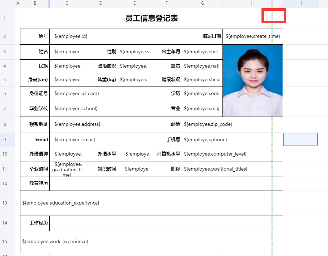328x256 pixels.
Task: Select the ${employee.zip_code} cell
Action: (x=232, y=124)
